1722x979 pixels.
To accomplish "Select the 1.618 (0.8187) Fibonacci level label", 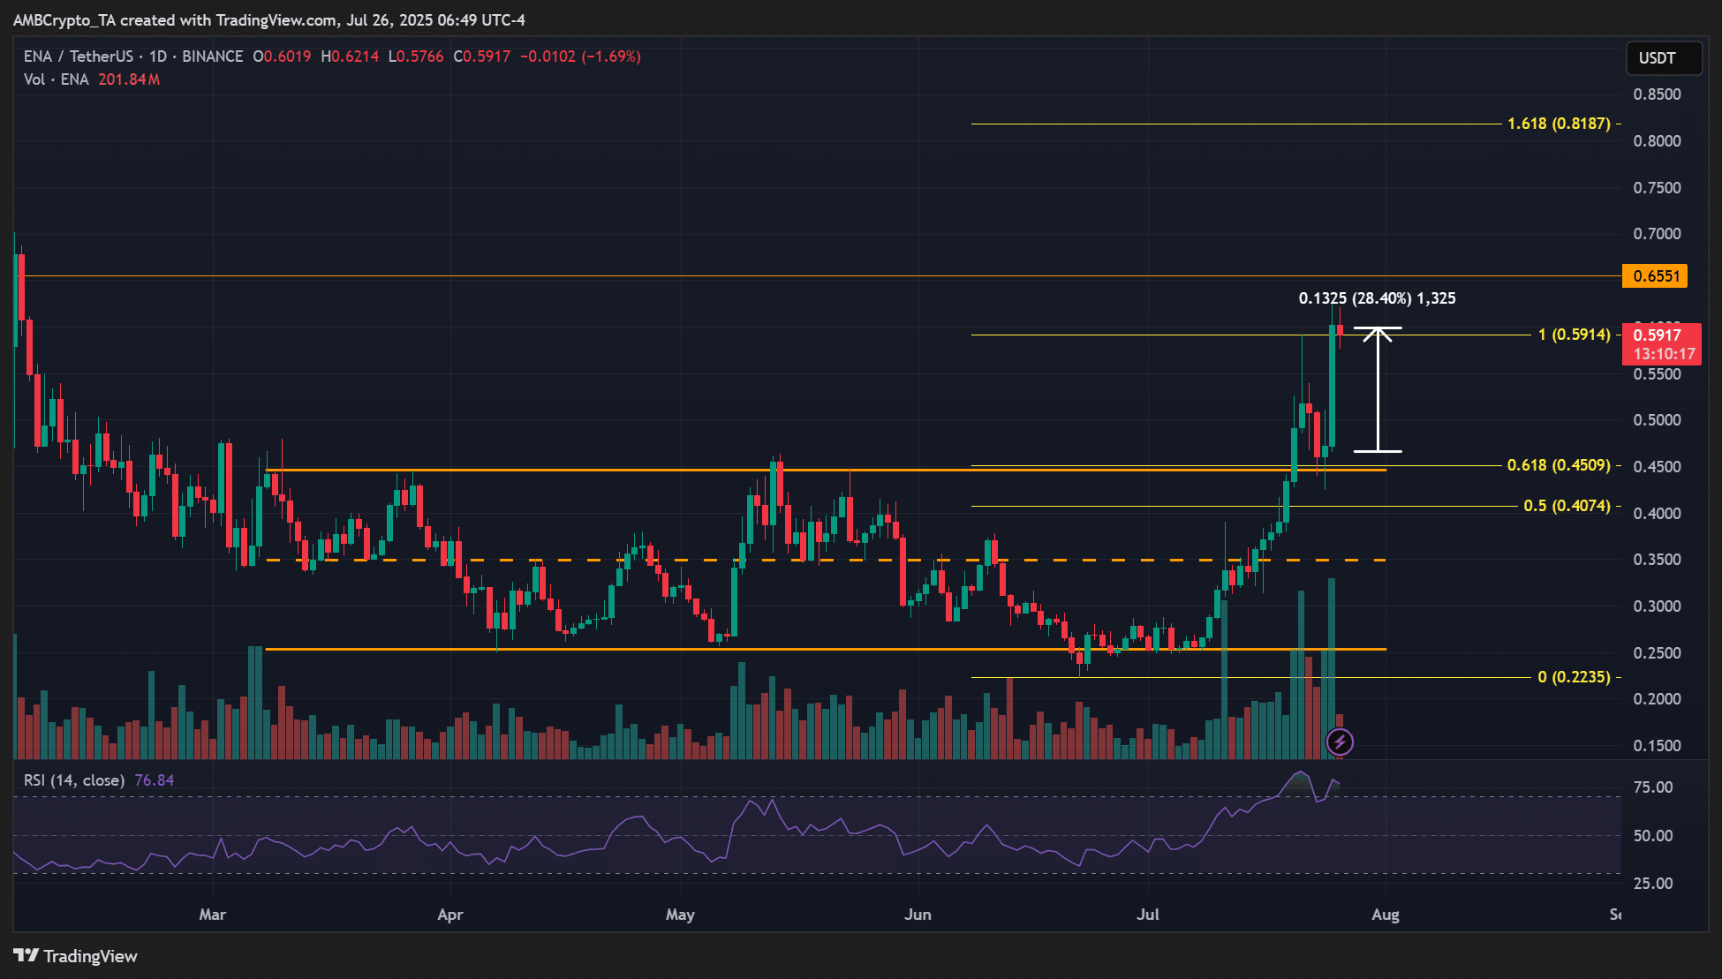I will [x=1559, y=124].
